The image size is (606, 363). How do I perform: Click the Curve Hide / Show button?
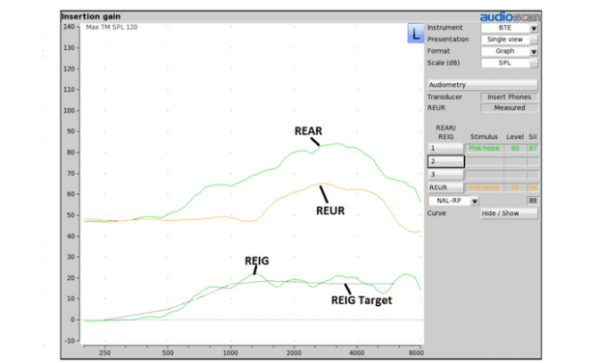click(x=509, y=213)
